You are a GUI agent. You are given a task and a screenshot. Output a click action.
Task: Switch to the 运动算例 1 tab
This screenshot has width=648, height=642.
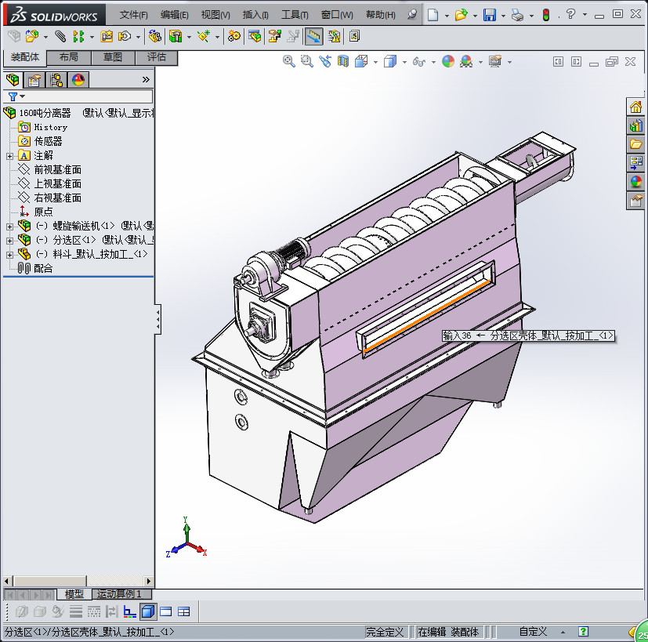pyautogui.click(x=121, y=594)
